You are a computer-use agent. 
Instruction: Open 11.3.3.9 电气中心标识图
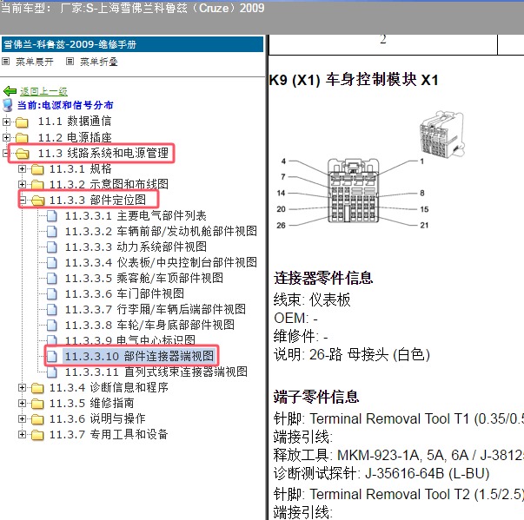click(x=129, y=340)
